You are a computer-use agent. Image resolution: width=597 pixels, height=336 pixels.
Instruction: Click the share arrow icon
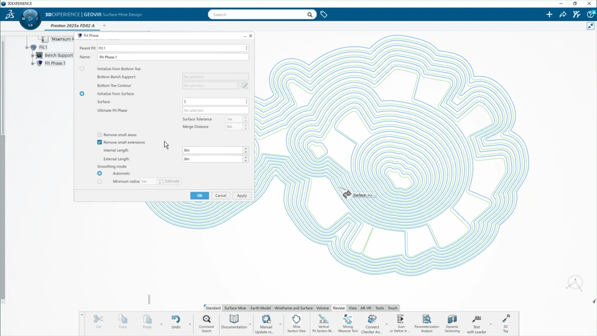[x=563, y=14]
